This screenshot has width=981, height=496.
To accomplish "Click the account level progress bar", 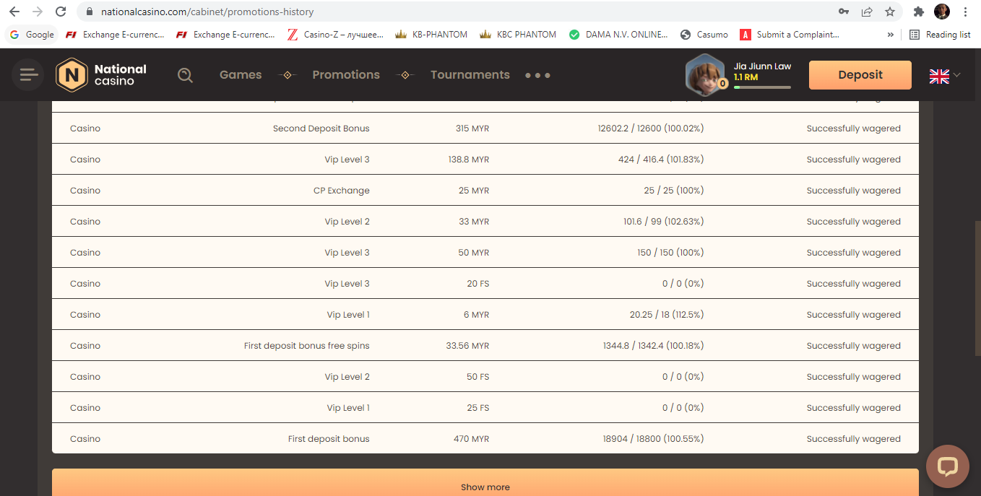I will (x=762, y=87).
